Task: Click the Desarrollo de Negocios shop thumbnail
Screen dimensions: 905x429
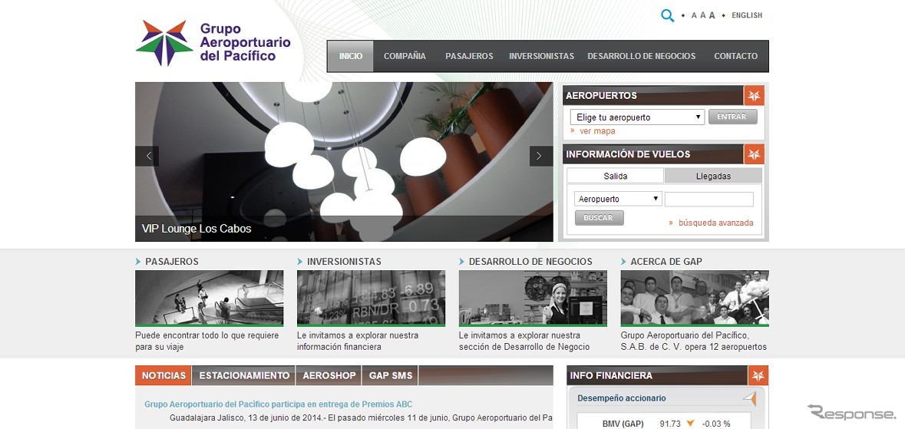Action: point(533,298)
